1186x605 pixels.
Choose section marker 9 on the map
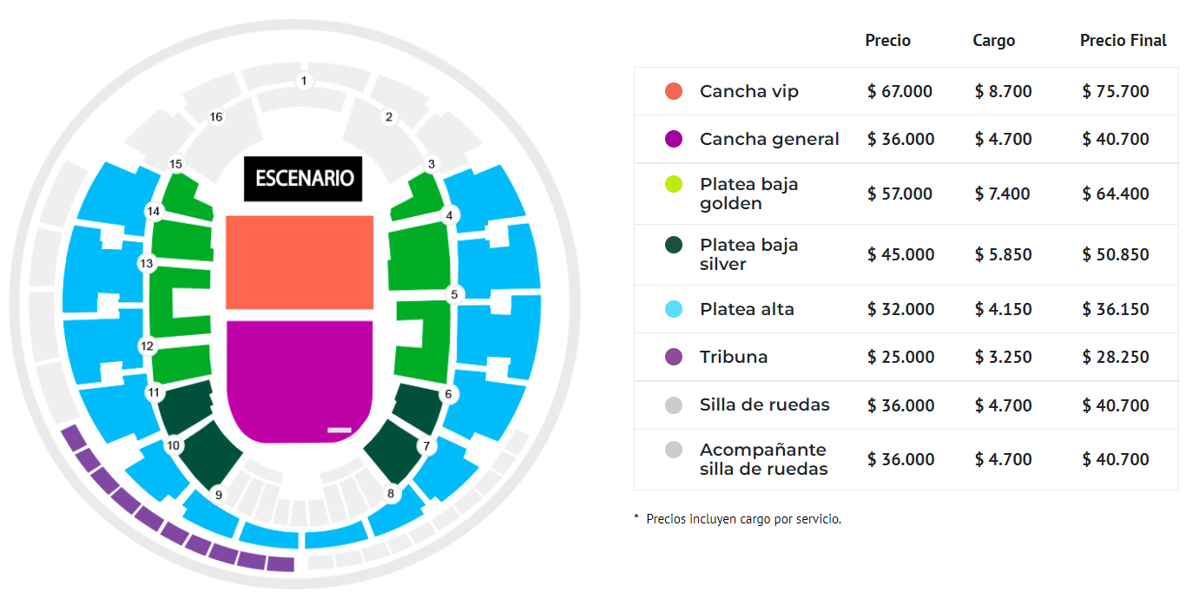219,496
